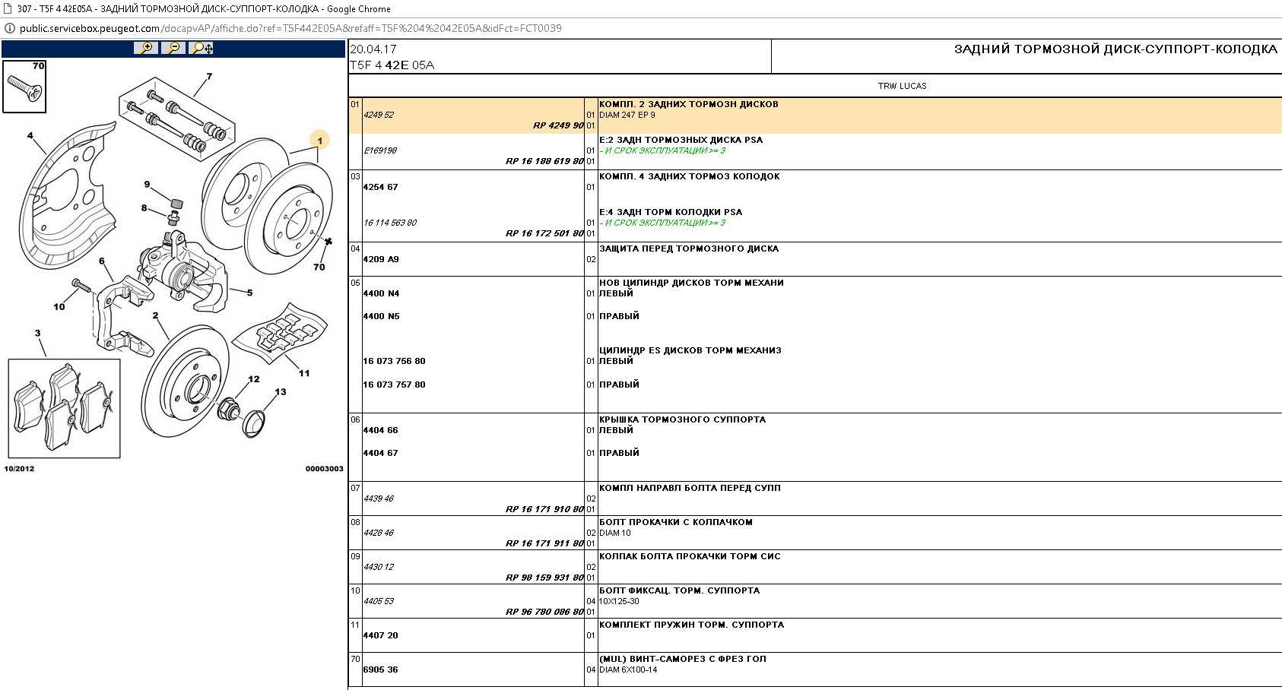The image size is (1282, 690).
Task: Select part number 16 114 563 80
Action: 390,223
